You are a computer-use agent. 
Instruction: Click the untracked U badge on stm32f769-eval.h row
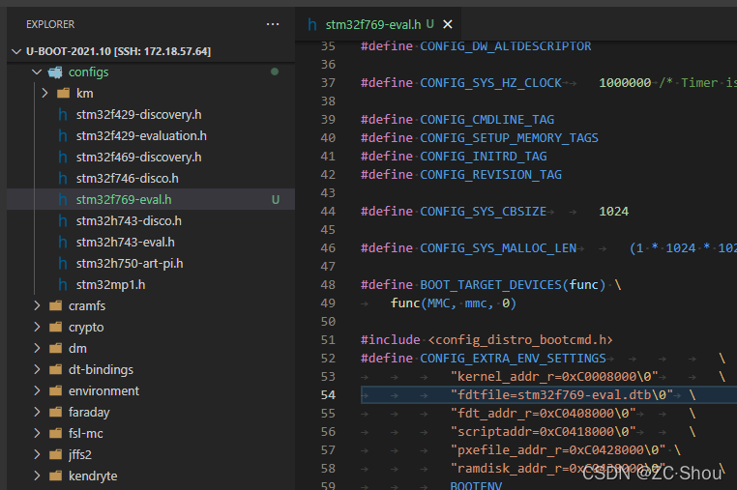(276, 200)
